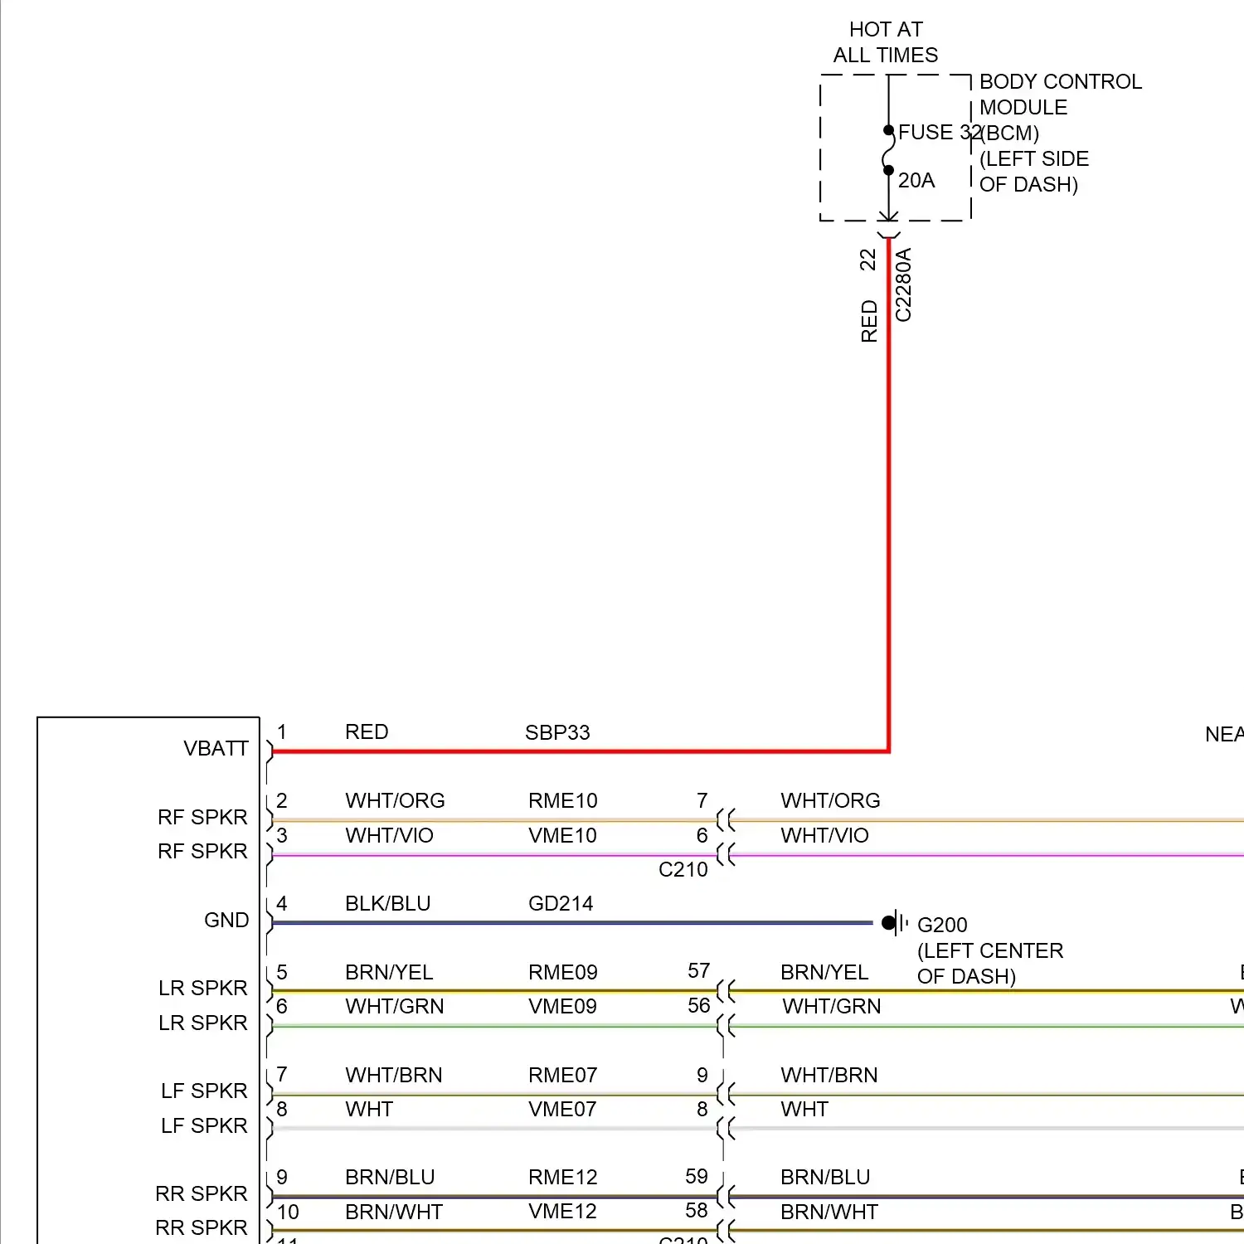Click radio pin number 1 beside VBATT

282,732
